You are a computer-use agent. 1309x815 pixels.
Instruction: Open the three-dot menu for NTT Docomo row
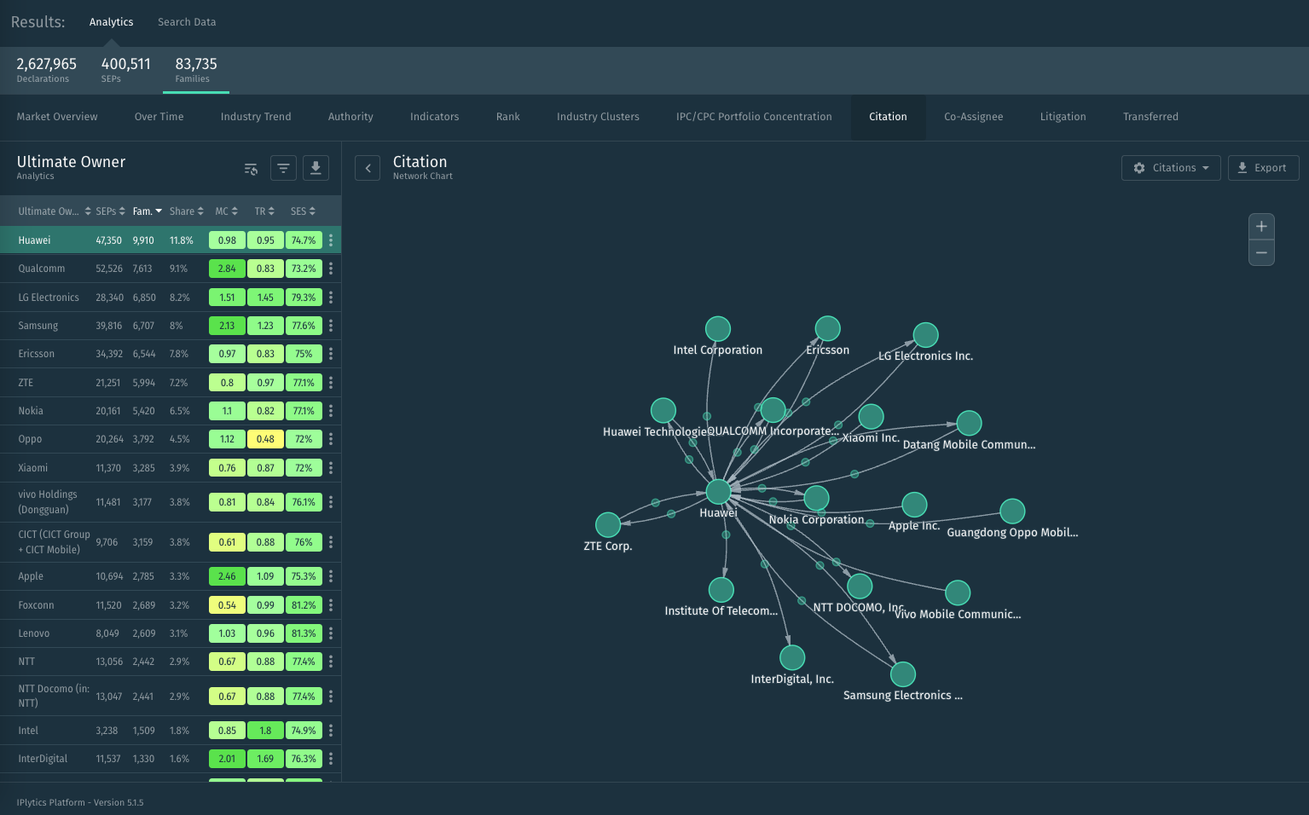click(x=331, y=697)
